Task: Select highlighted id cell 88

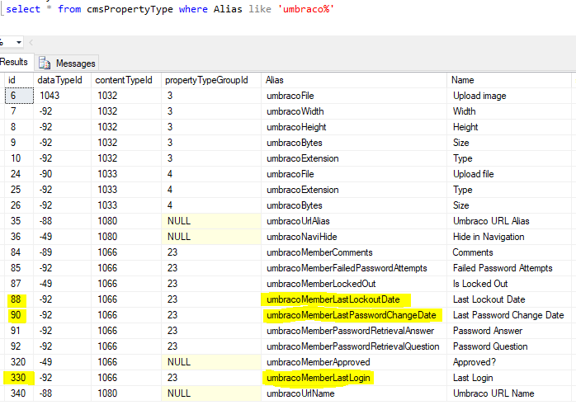Action: coord(19,299)
